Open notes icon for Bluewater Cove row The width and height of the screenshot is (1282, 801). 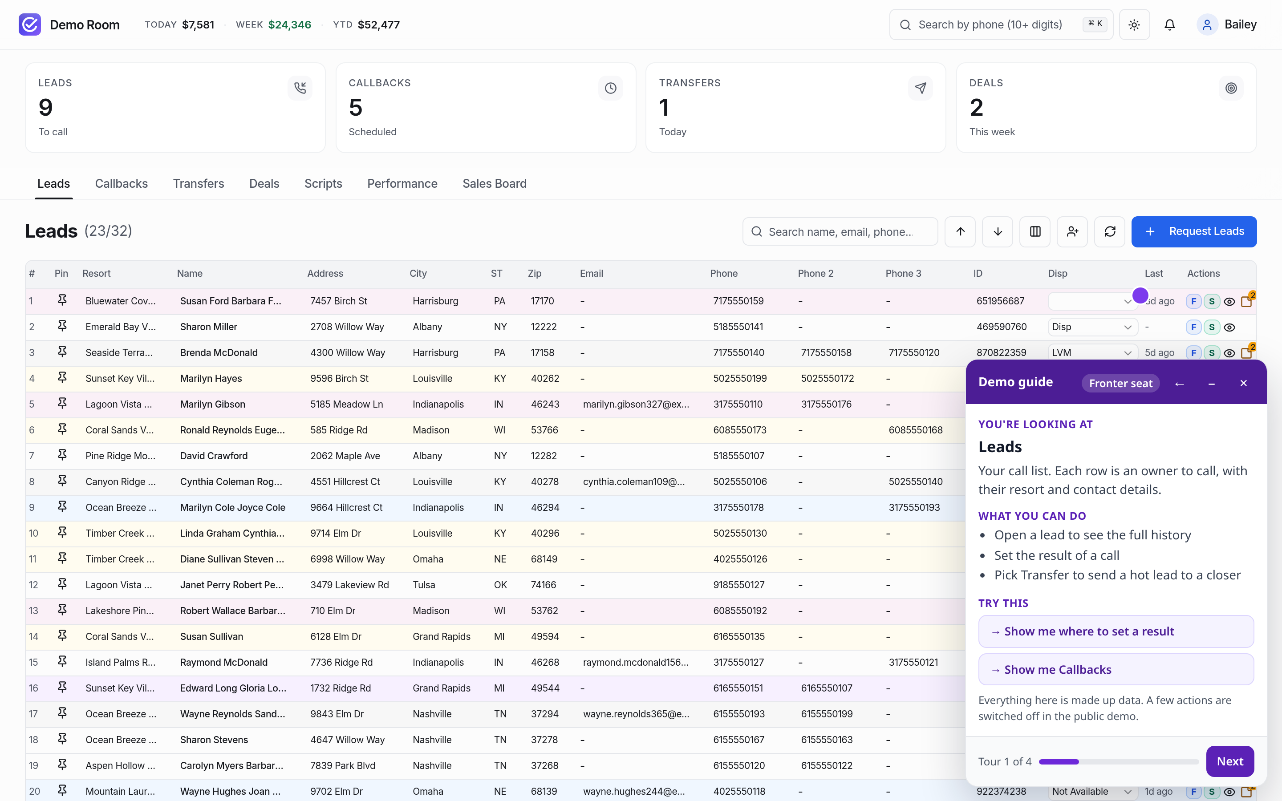point(1247,301)
